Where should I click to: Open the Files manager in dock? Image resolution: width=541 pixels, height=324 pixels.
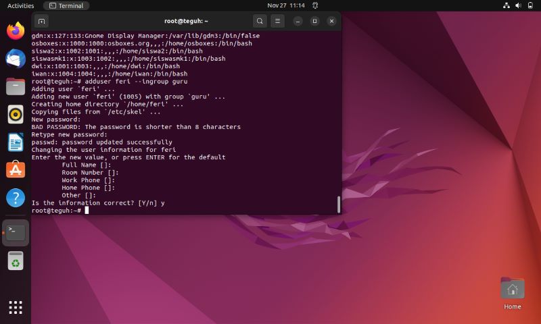[x=16, y=86]
